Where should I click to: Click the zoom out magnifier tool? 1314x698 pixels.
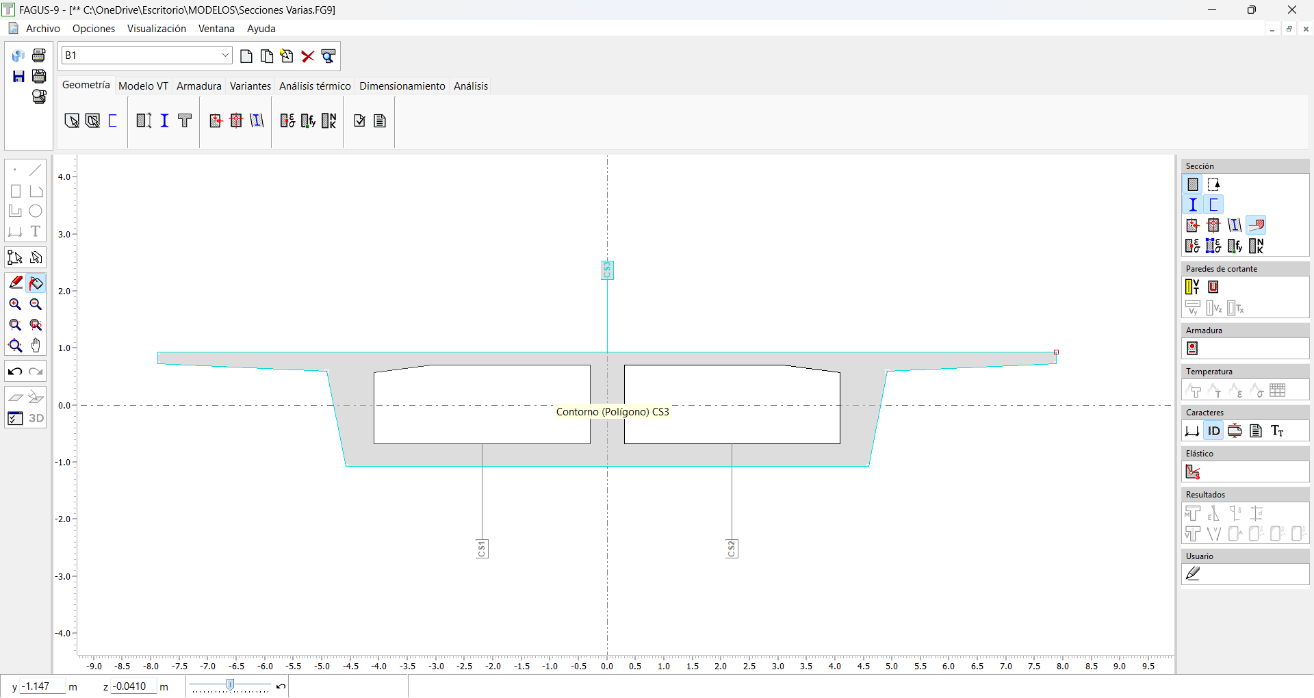pyautogui.click(x=36, y=305)
